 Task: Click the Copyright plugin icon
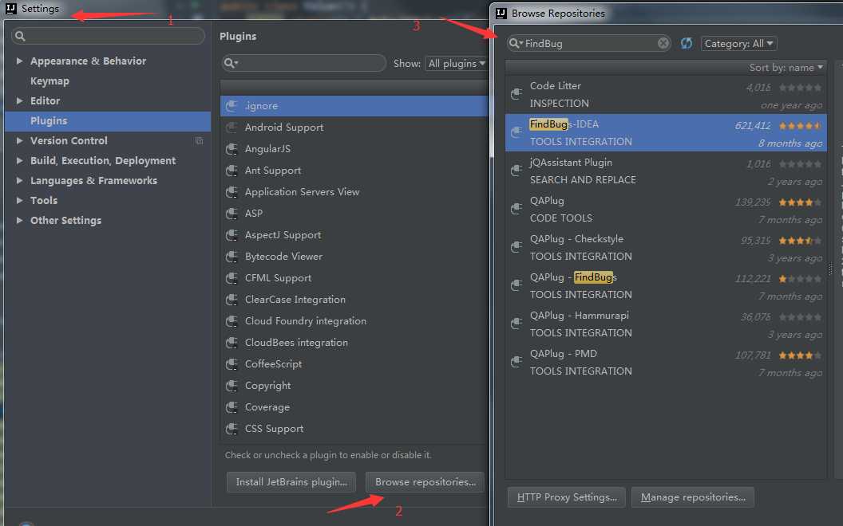(x=232, y=386)
